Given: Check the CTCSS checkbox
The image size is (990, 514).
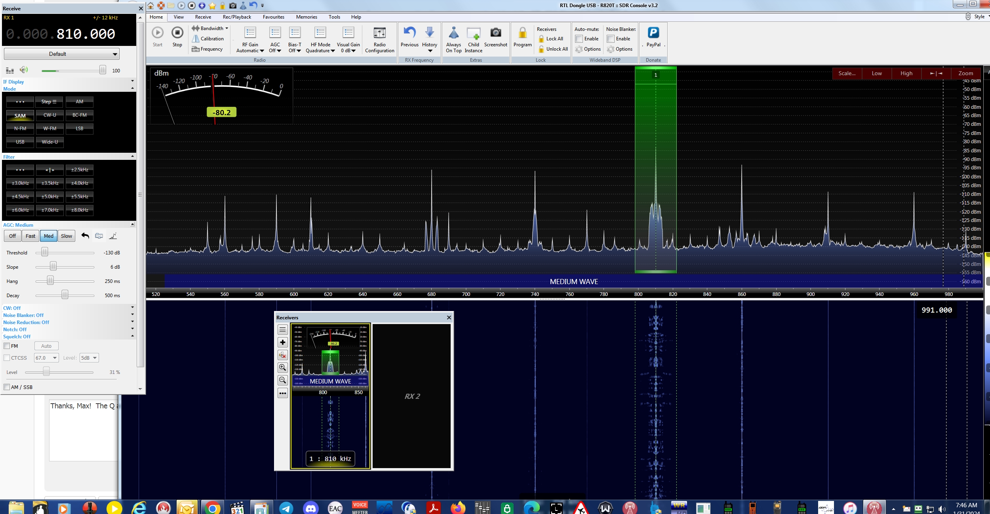Looking at the screenshot, I should tap(7, 358).
